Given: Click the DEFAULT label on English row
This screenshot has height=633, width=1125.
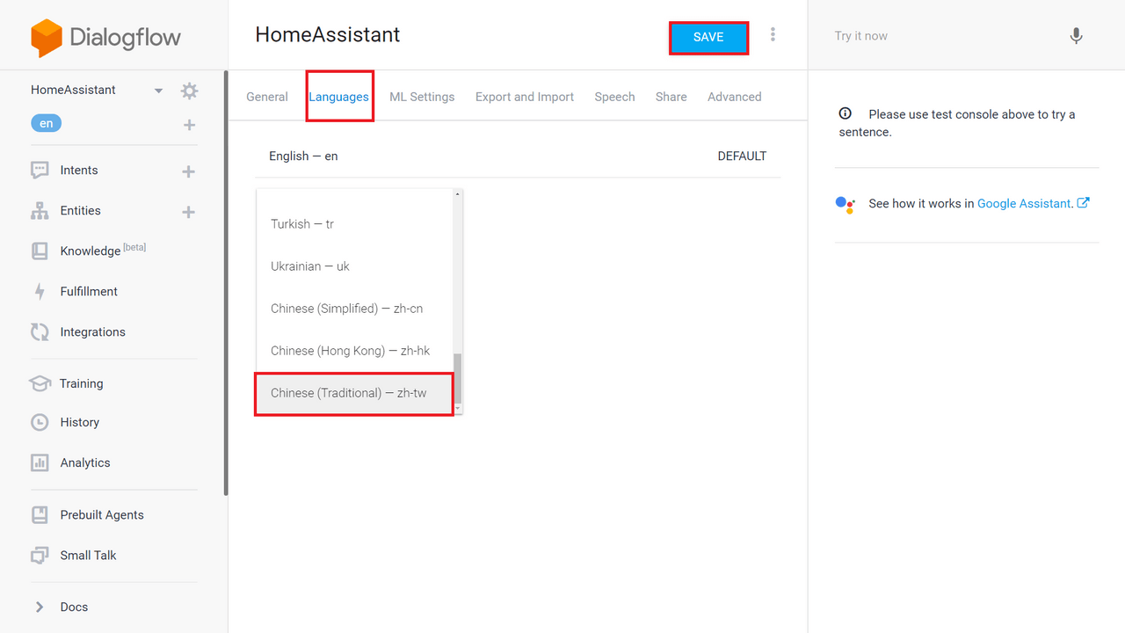Looking at the screenshot, I should click(x=742, y=156).
